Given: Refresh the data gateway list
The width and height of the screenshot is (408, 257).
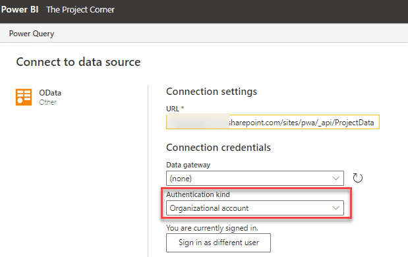Looking at the screenshot, I should [357, 178].
